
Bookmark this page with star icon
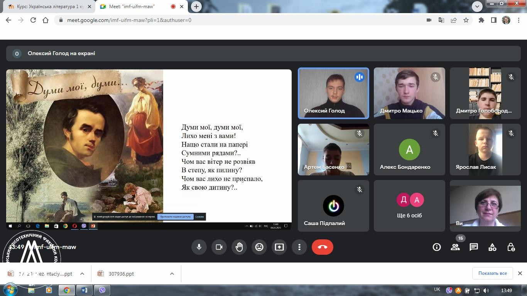click(x=466, y=20)
